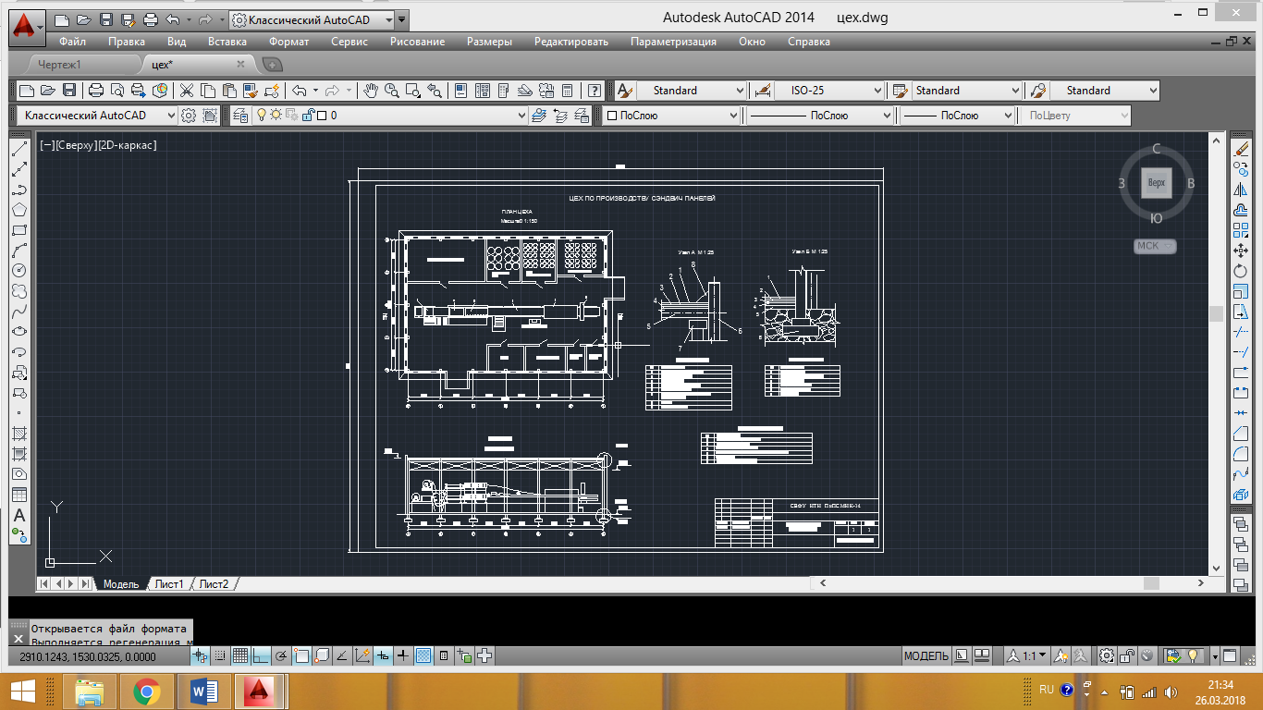The height and width of the screenshot is (710, 1263).
Task: Toggle Polar Tracking in status bar
Action: tap(280, 656)
